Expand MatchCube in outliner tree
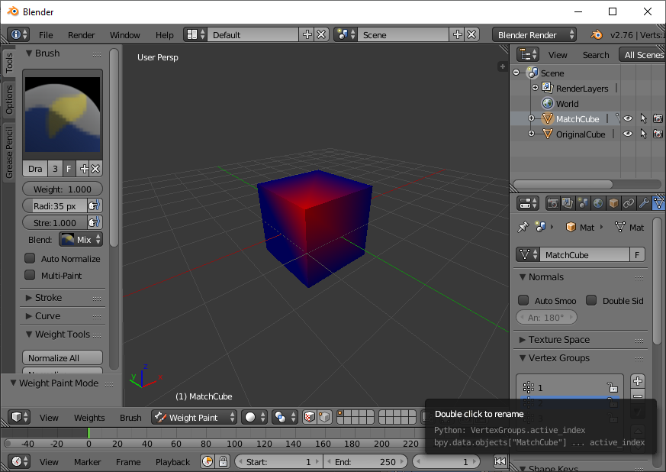The height and width of the screenshot is (472, 666). [531, 118]
